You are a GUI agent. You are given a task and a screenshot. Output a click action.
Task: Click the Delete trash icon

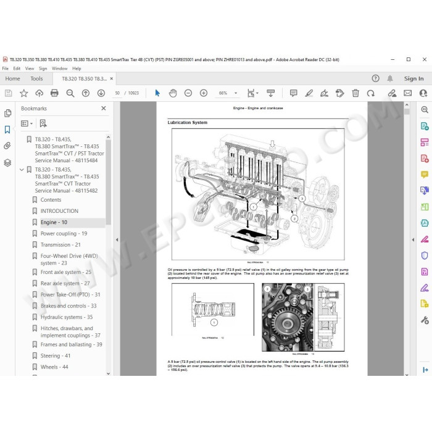pos(355,93)
